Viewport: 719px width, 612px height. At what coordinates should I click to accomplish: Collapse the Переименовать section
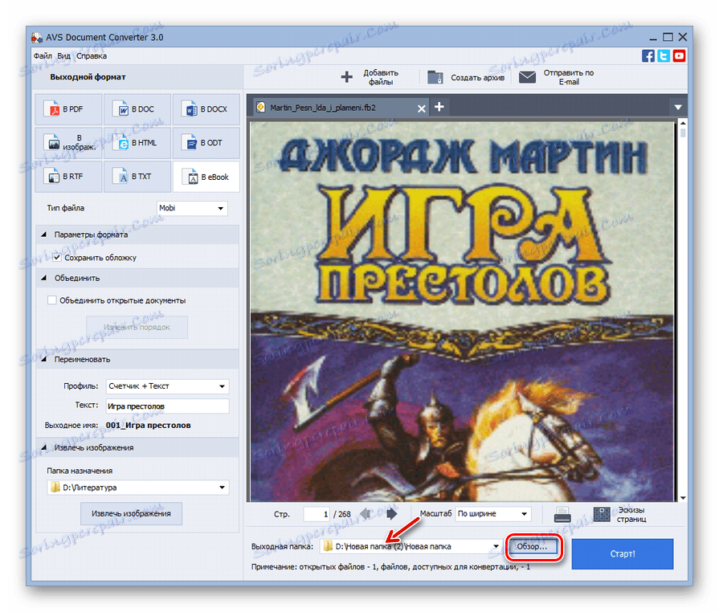tap(43, 359)
